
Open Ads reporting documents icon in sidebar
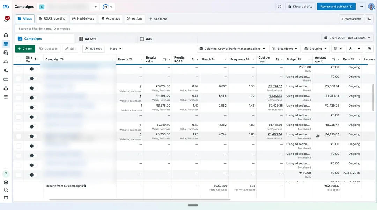(6, 53)
